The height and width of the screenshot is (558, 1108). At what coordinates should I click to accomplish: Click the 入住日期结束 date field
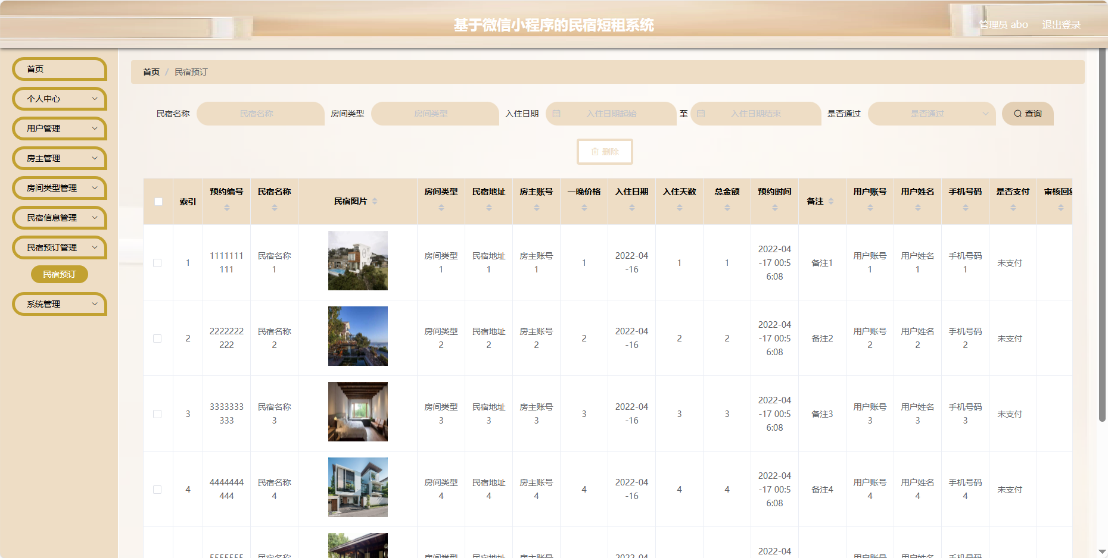point(755,114)
